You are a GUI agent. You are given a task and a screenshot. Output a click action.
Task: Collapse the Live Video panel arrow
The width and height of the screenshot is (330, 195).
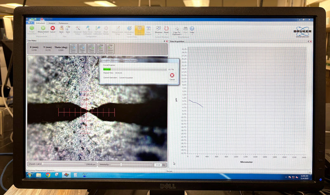(x=165, y=42)
